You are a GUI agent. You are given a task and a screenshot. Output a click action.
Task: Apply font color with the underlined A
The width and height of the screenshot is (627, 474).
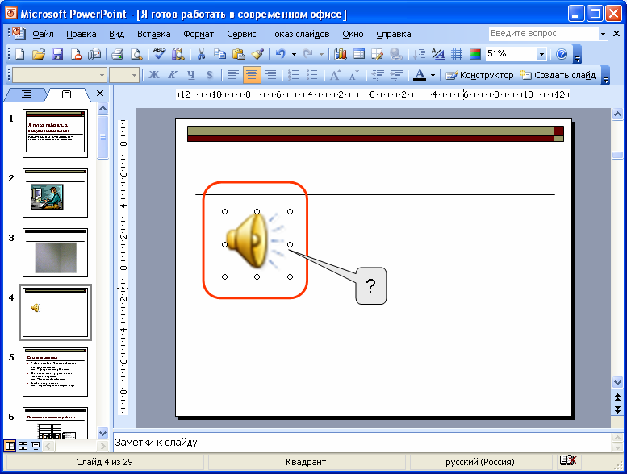420,75
